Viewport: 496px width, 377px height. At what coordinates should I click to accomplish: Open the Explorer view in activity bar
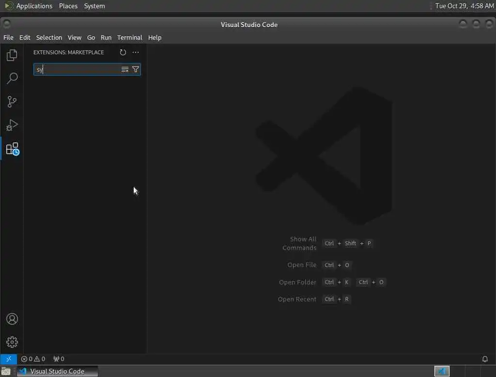pos(12,55)
